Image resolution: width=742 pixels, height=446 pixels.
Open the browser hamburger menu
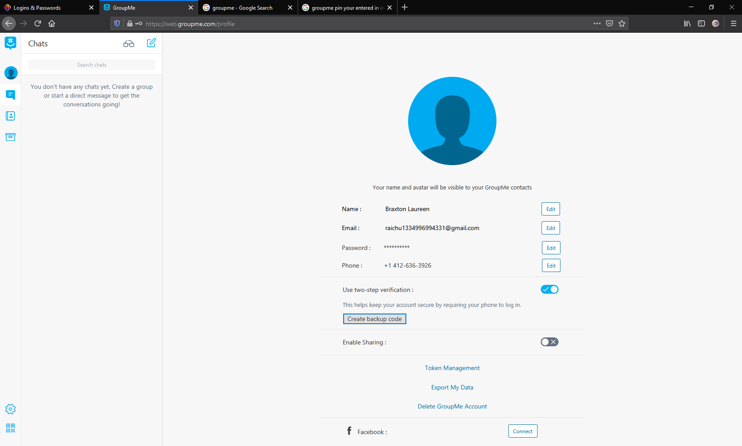(733, 23)
